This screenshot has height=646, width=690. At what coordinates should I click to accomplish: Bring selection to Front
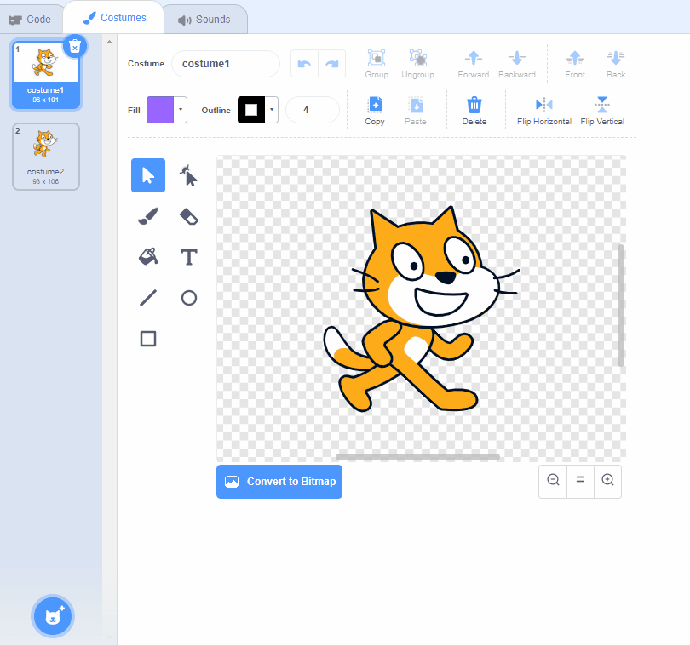click(575, 64)
